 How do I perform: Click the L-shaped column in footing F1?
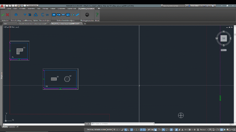tap(19, 51)
